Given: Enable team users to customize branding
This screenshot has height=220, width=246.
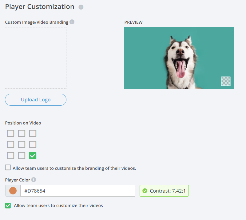Looking at the screenshot, I should point(8,168).
